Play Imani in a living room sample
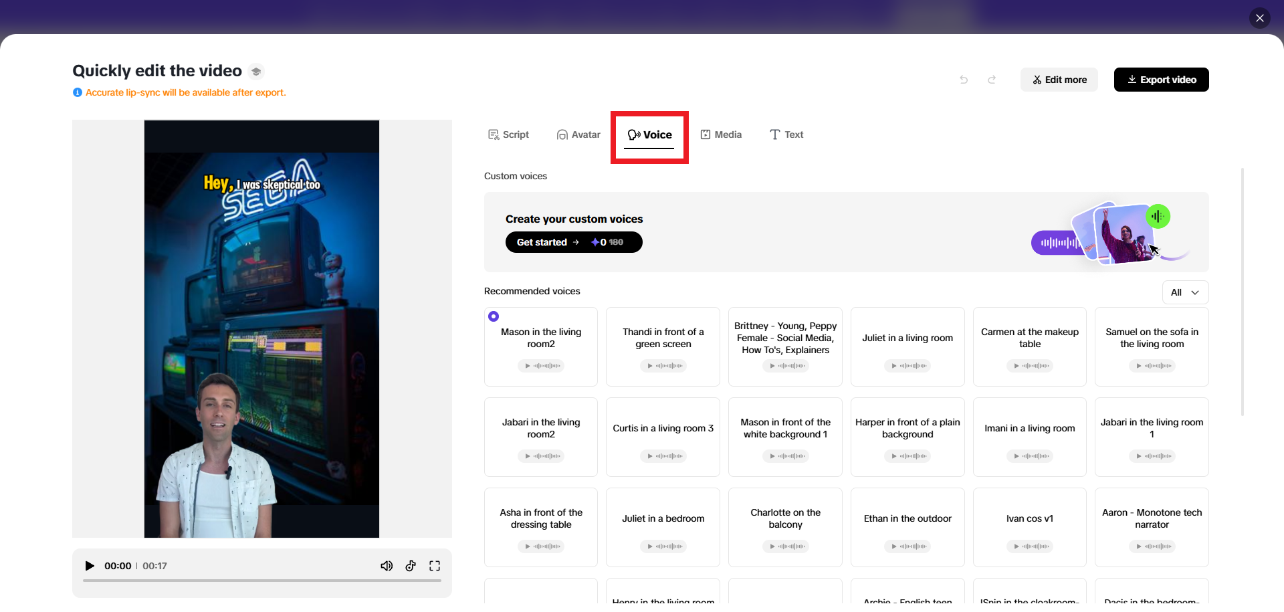The width and height of the screenshot is (1284, 612). [x=1030, y=456]
